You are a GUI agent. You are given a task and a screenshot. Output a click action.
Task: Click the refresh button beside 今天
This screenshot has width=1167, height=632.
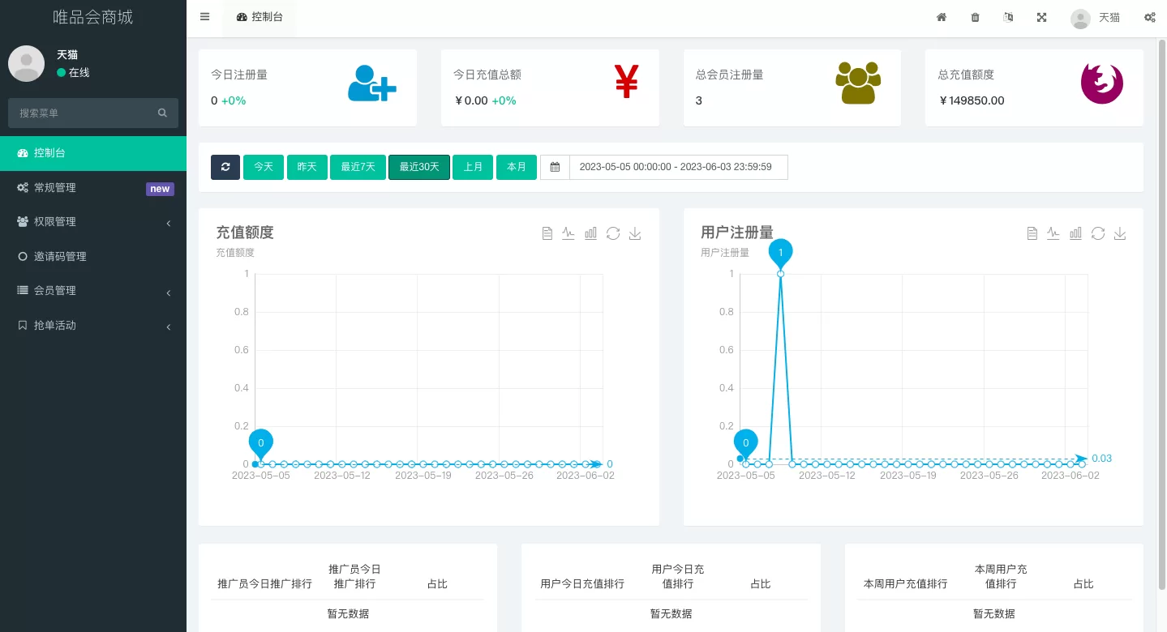point(225,167)
